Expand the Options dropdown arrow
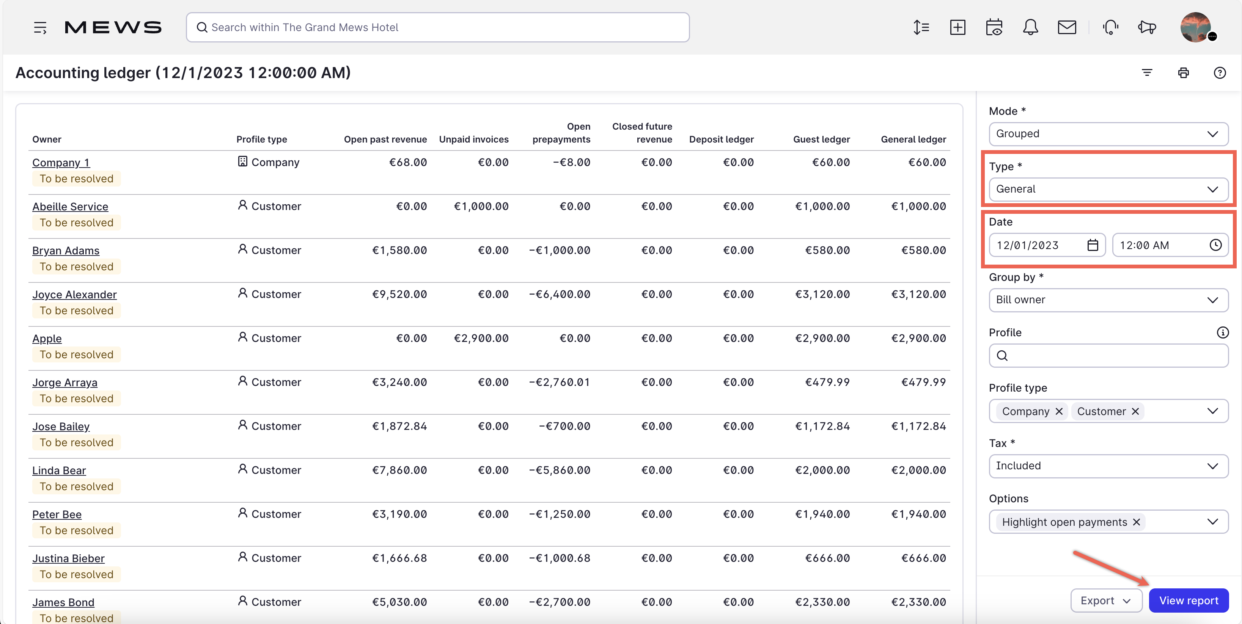This screenshot has height=624, width=1242. pos(1212,522)
